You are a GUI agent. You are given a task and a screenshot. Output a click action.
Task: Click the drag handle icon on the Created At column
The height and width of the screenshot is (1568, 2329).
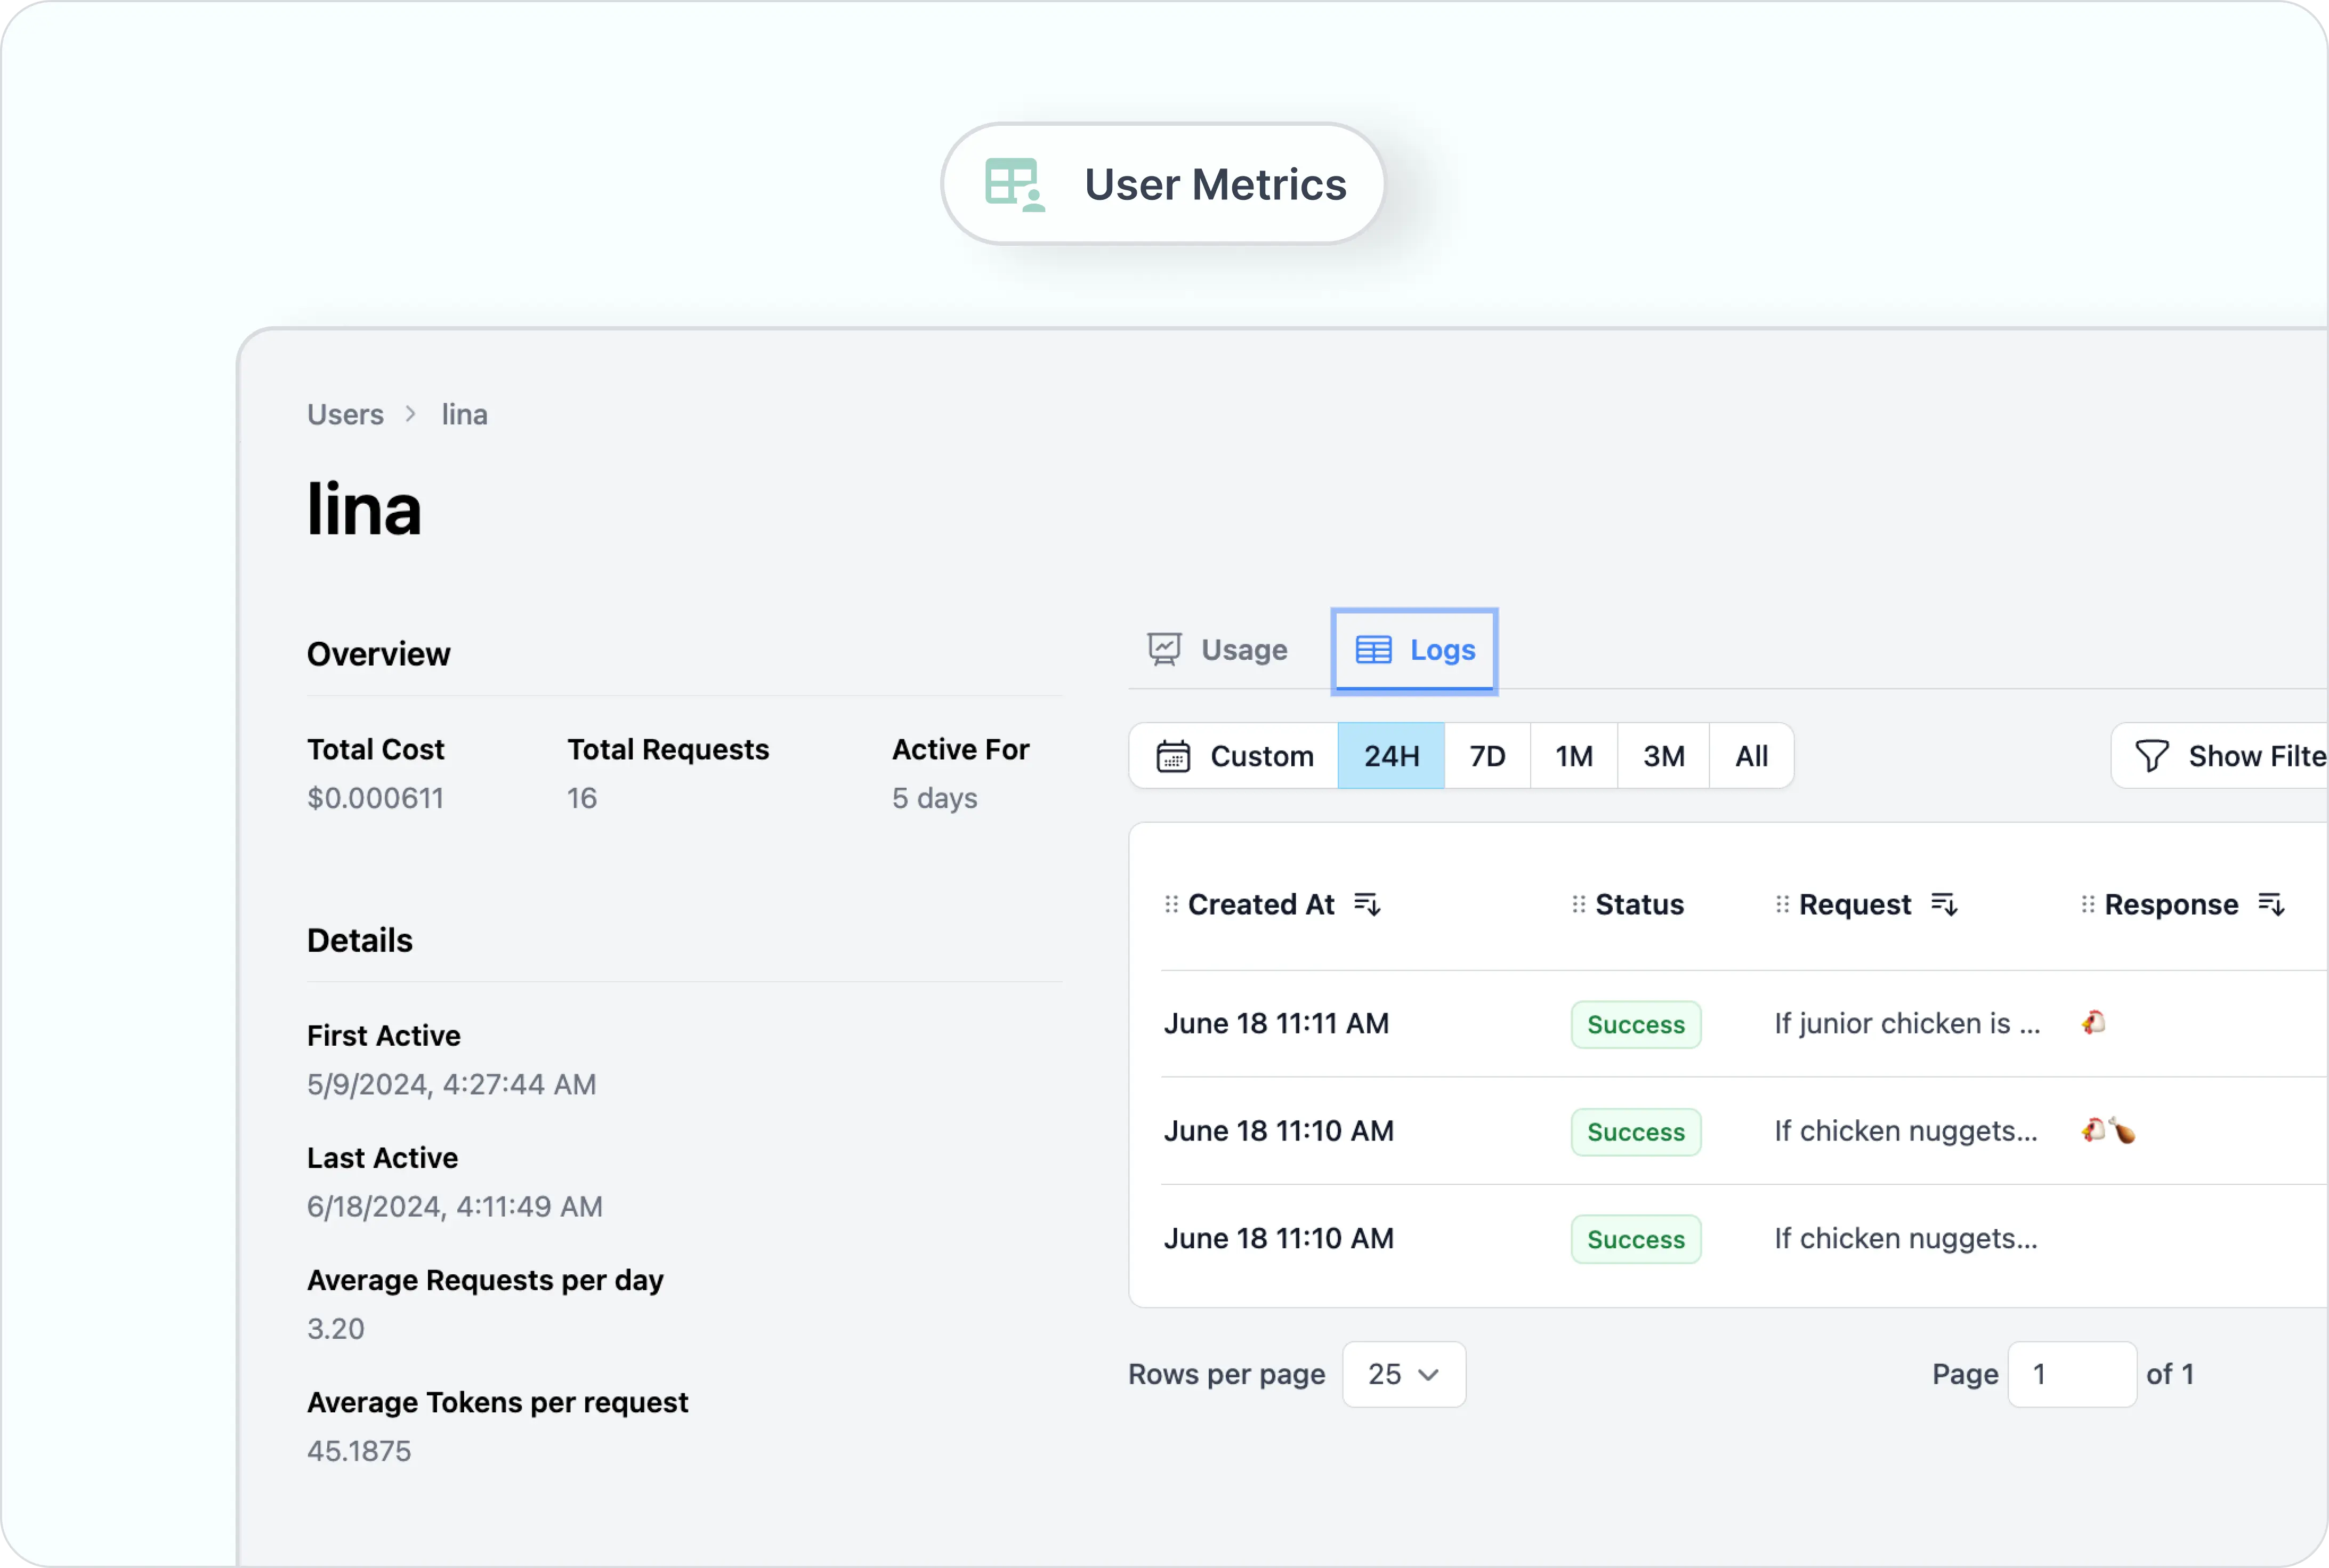(1172, 904)
